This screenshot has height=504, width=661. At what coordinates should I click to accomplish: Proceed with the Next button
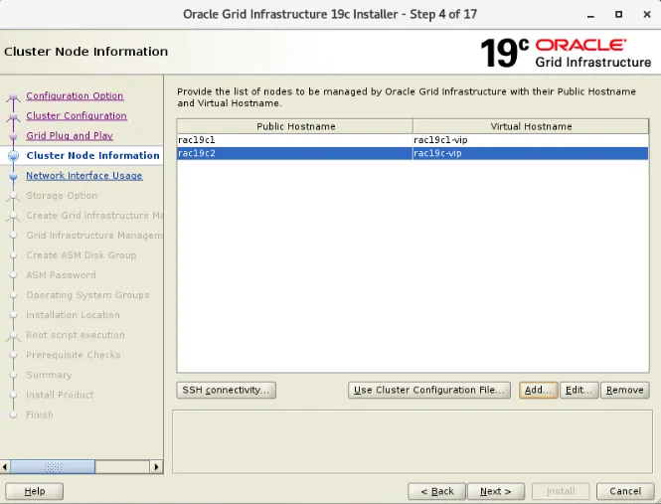496,491
